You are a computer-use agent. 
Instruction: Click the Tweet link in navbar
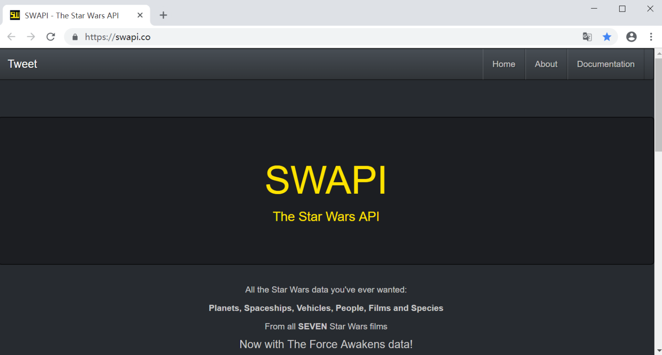(x=22, y=64)
